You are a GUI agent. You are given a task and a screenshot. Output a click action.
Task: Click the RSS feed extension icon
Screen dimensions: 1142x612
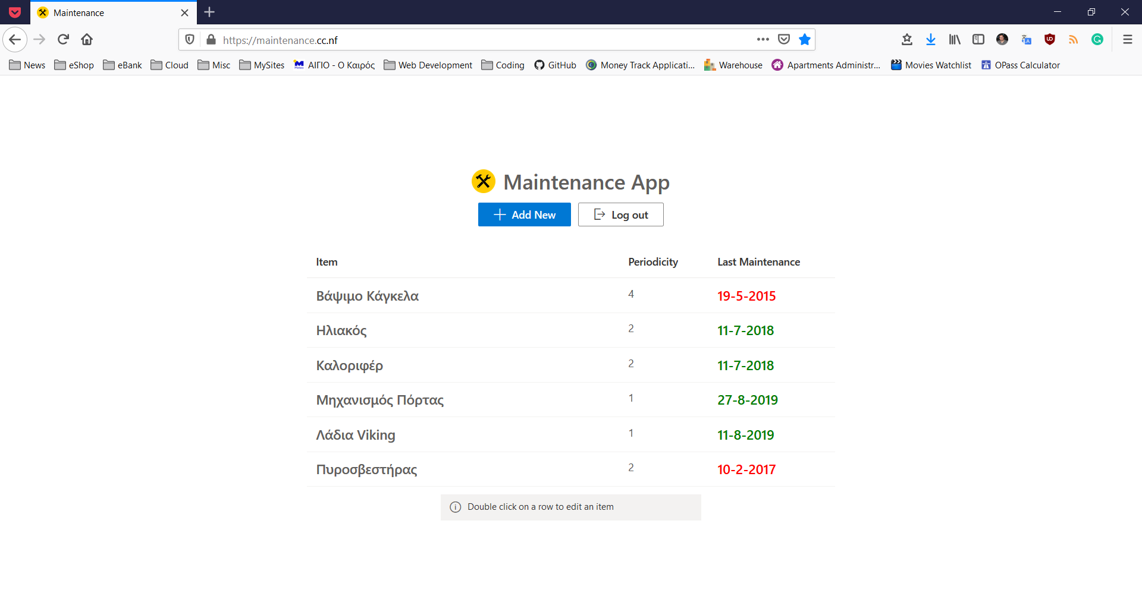(x=1074, y=39)
